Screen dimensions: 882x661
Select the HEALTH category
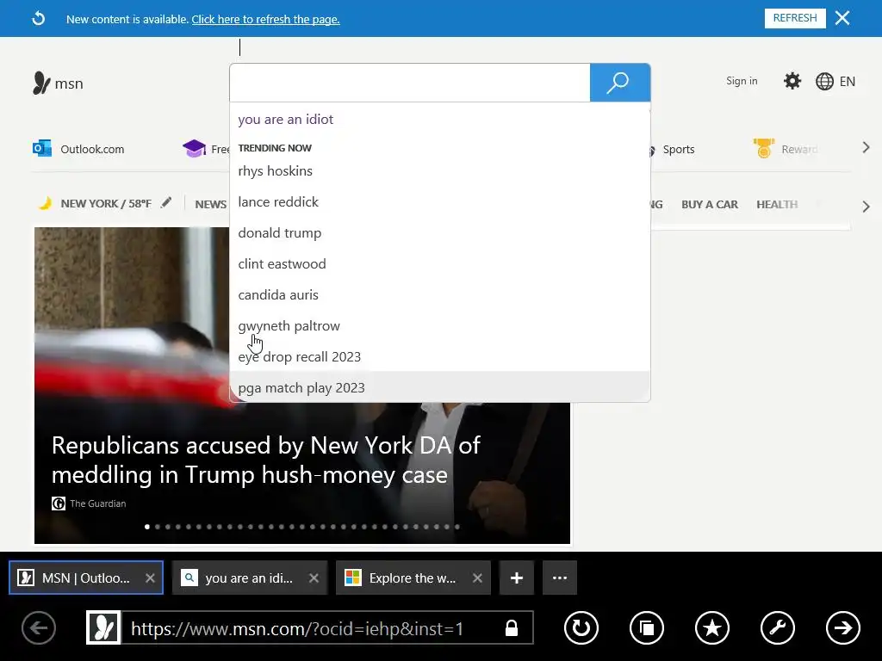[x=777, y=204]
